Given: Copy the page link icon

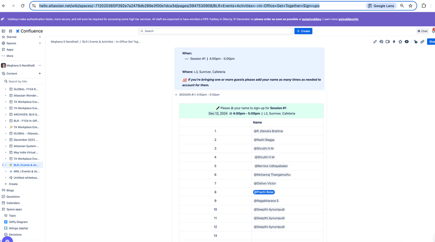Looking at the screenshot, I should point(422,42).
